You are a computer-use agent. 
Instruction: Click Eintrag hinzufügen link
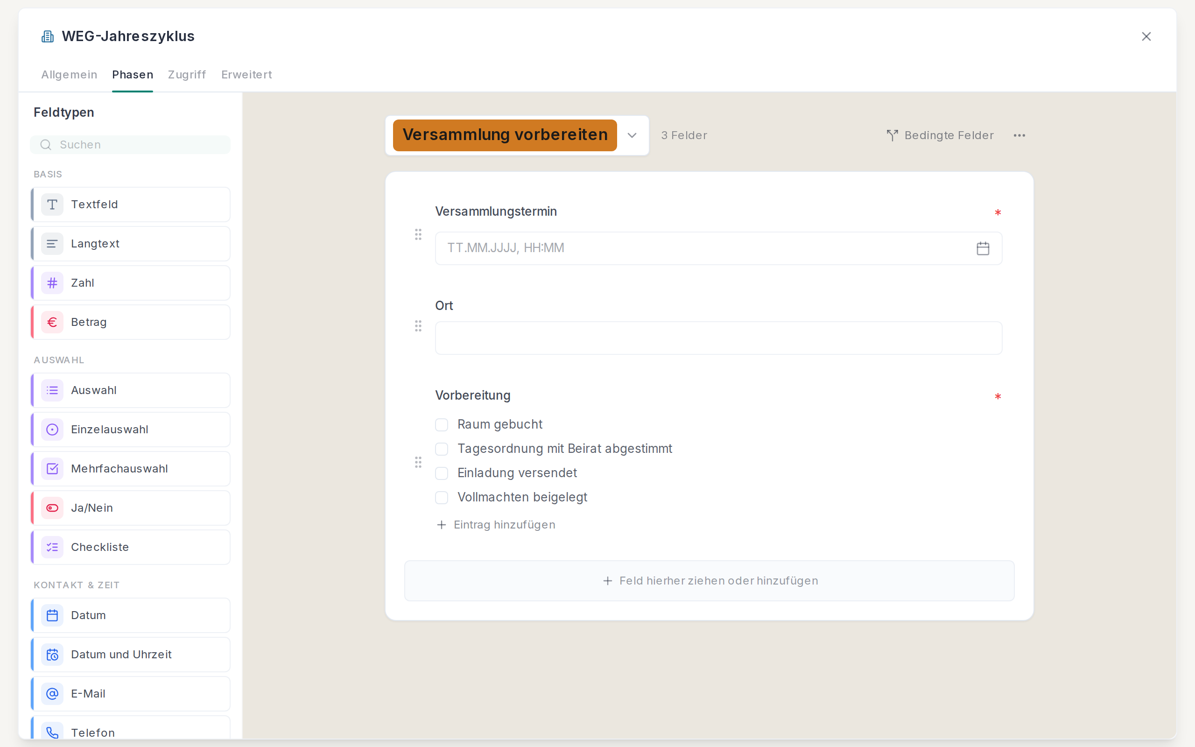[x=496, y=525]
